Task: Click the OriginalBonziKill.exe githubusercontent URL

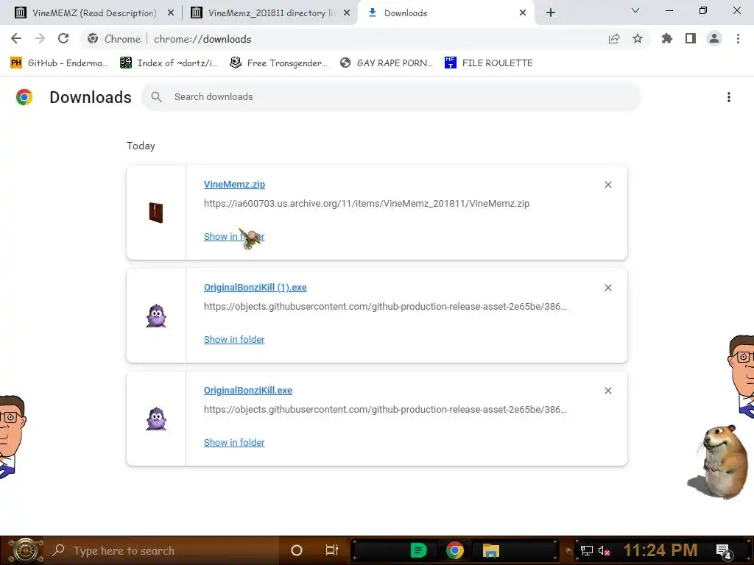Action: (x=385, y=410)
